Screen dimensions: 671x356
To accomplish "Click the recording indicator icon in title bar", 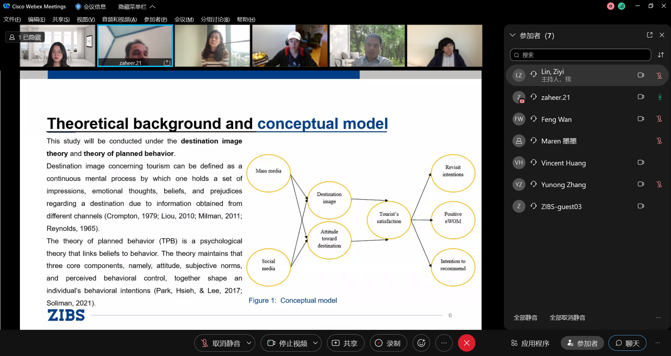I will 611,6.
